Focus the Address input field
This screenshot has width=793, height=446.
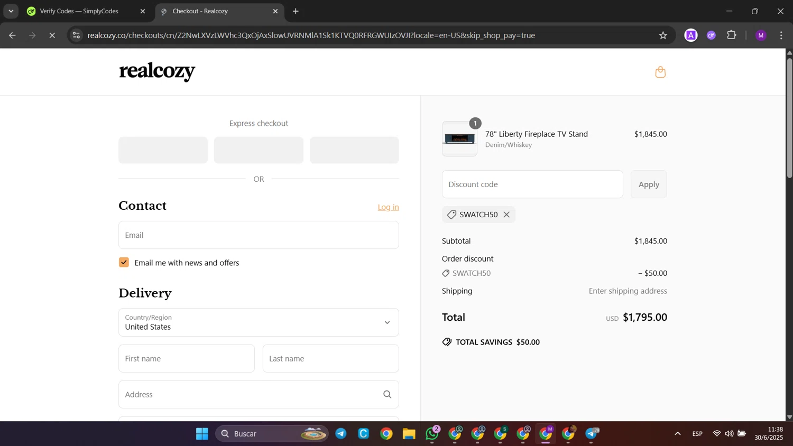[x=259, y=394]
